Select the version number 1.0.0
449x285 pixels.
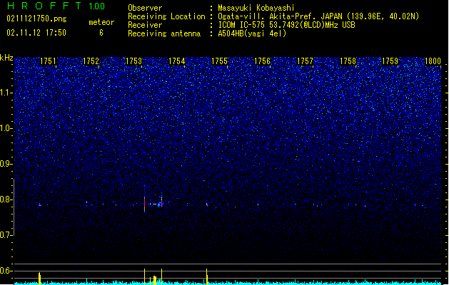(97, 6)
